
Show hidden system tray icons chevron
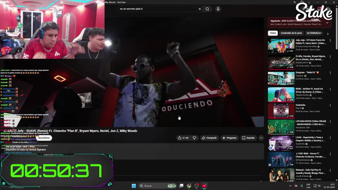(290, 186)
